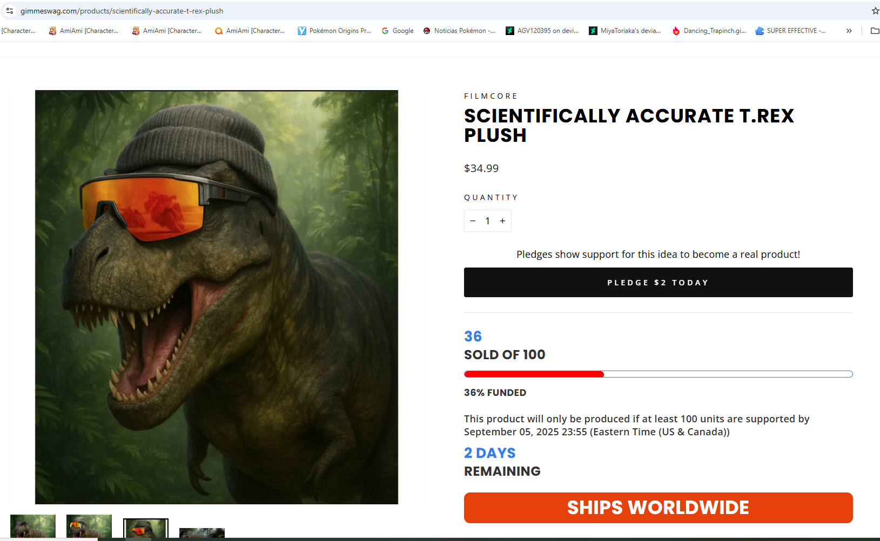This screenshot has width=880, height=541.
Task: Open the SUPER EFFECTIVE bookmark
Action: [790, 31]
